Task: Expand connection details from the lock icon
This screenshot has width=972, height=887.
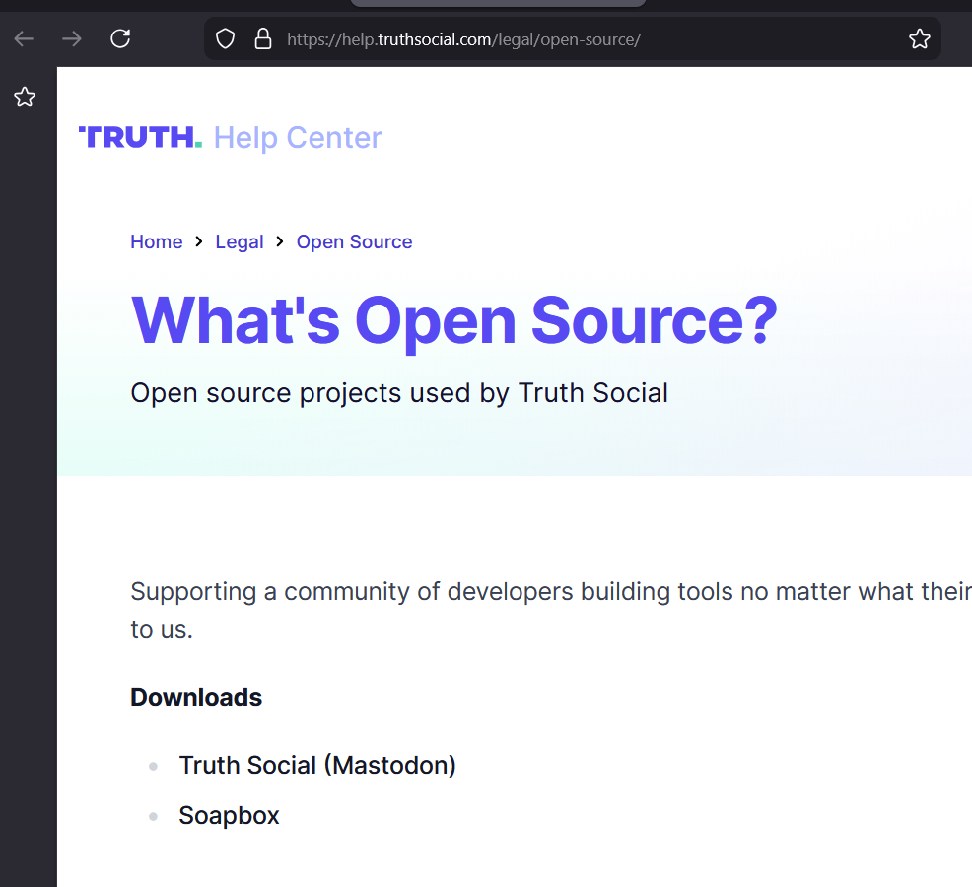Action: coord(263,38)
